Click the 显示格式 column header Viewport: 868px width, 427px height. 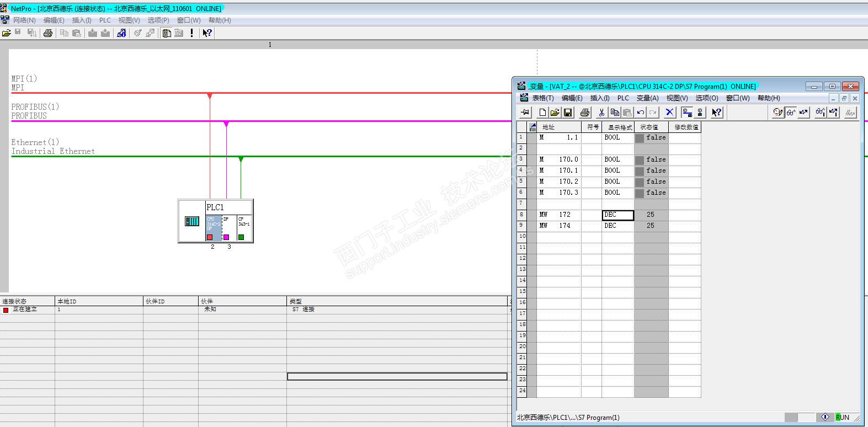coord(619,127)
